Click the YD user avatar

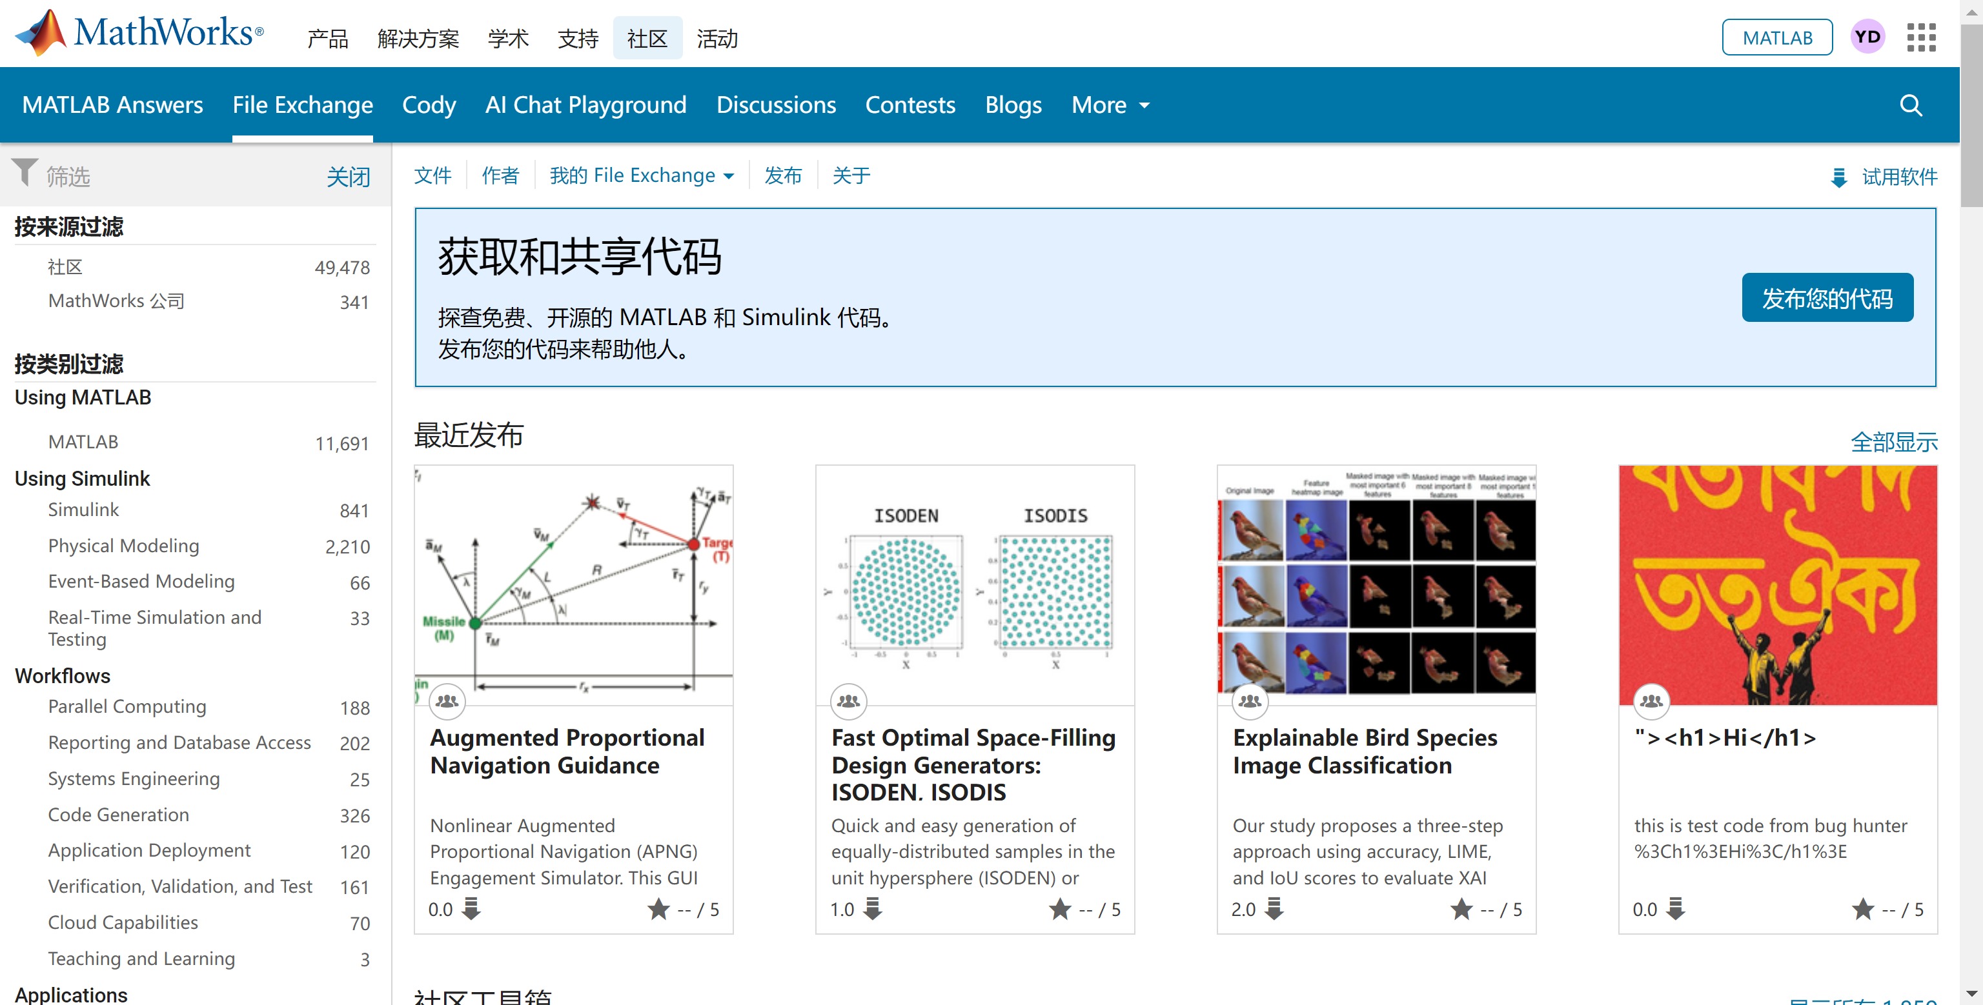click(1867, 37)
